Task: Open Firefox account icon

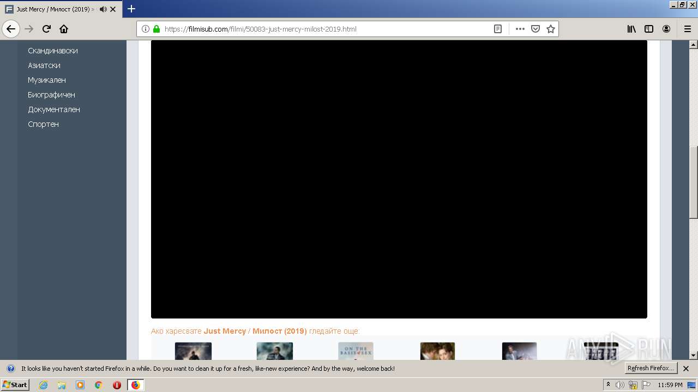Action: (x=666, y=29)
